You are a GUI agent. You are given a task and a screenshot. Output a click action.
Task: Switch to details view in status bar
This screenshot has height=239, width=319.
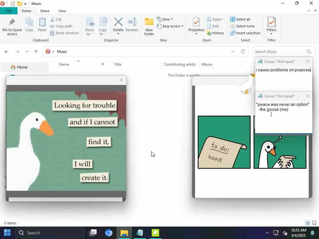[307, 223]
